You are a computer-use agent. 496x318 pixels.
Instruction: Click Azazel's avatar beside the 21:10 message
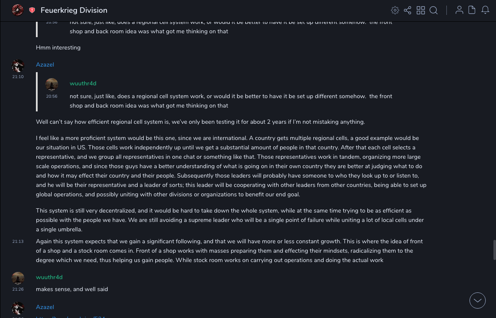[18, 66]
